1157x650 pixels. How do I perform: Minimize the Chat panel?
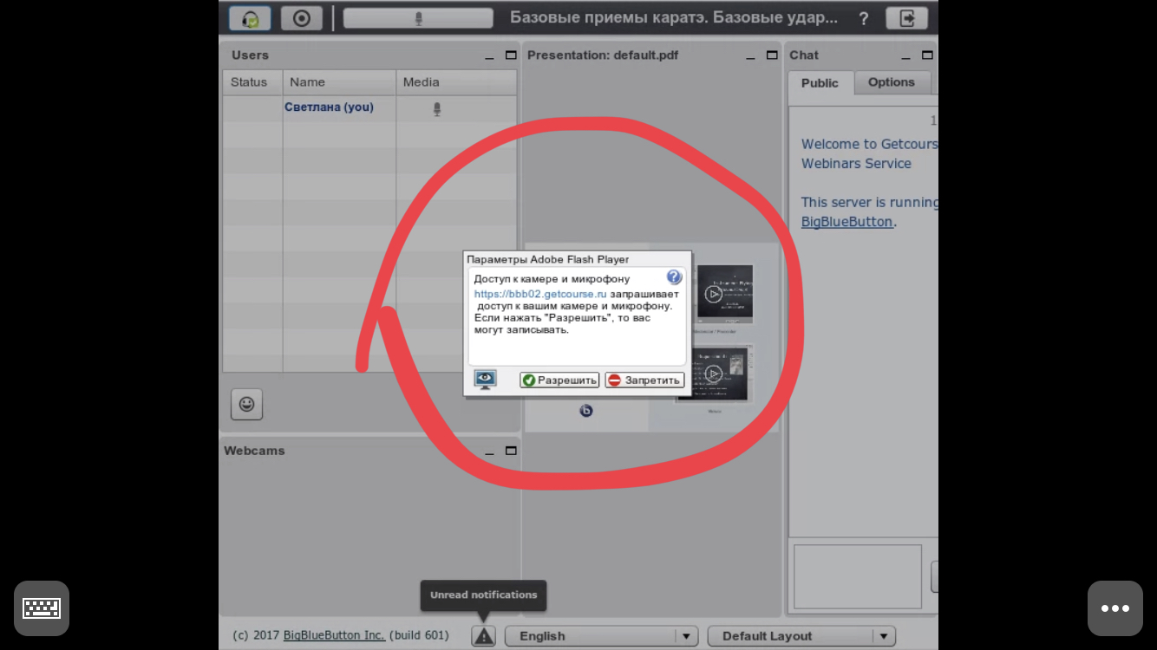(x=905, y=55)
